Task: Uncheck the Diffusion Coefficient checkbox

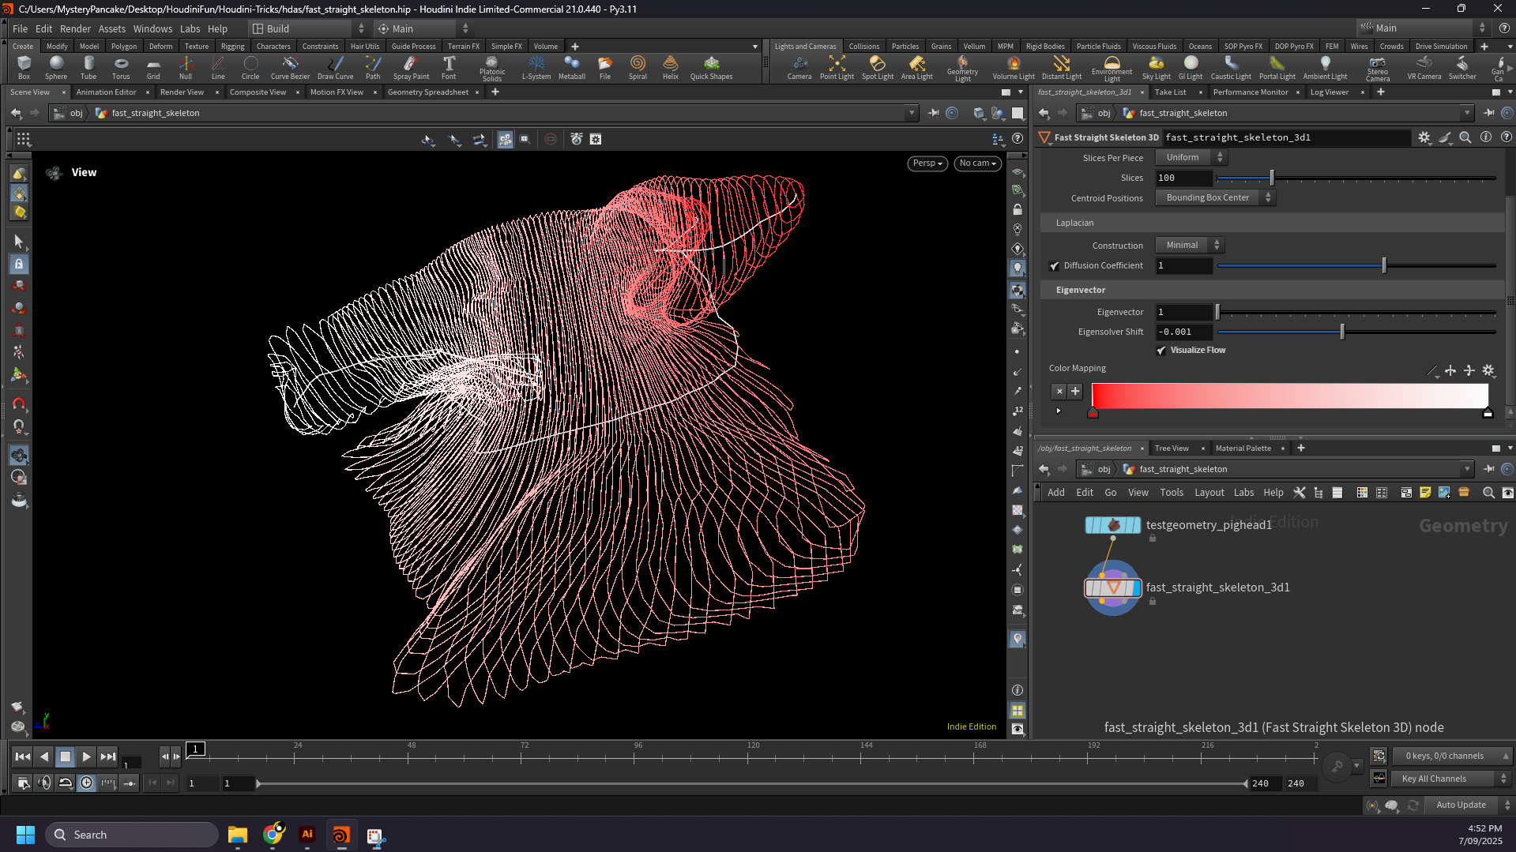Action: [1055, 265]
